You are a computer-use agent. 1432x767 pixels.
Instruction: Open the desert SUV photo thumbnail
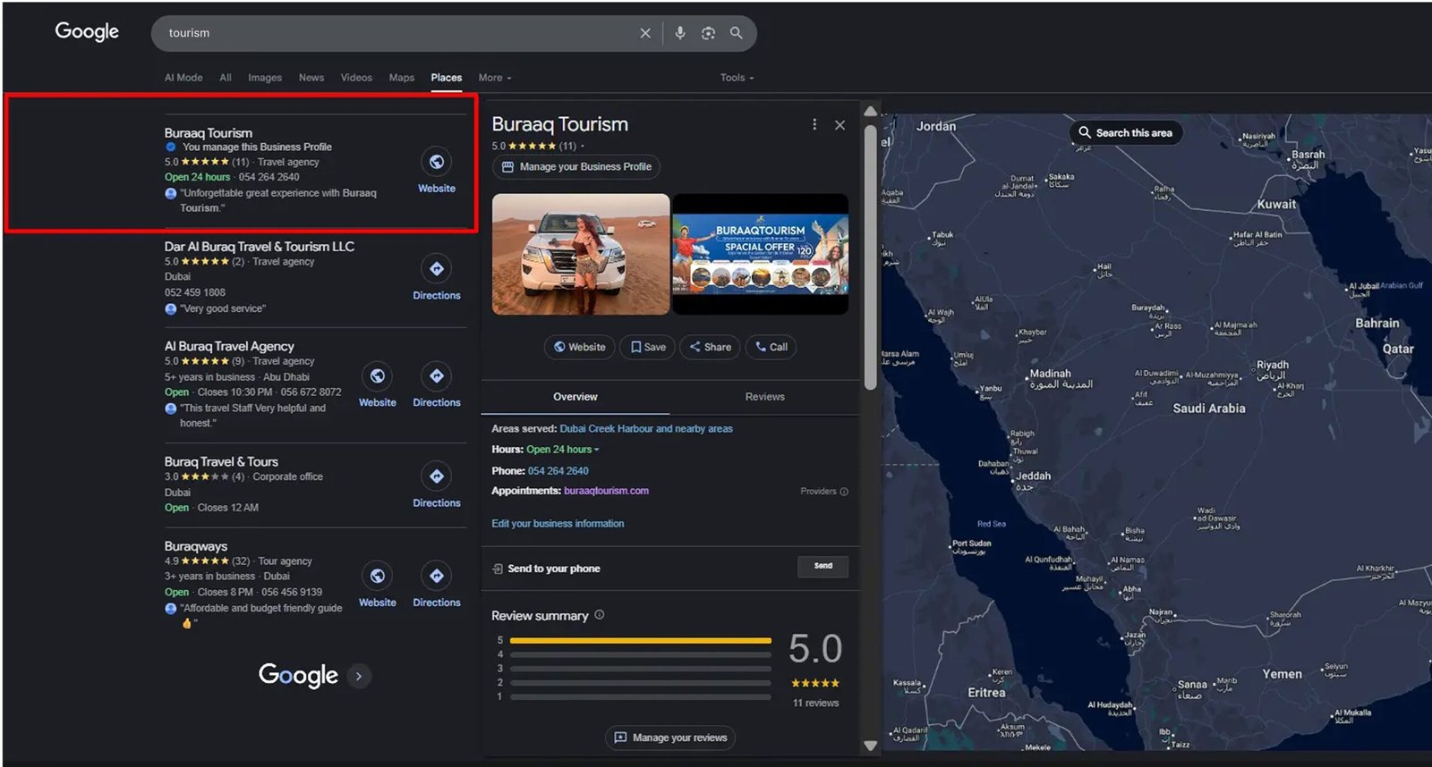pos(581,254)
